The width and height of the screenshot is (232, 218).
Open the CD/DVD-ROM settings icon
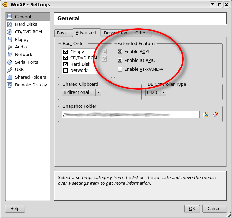tap(10, 32)
